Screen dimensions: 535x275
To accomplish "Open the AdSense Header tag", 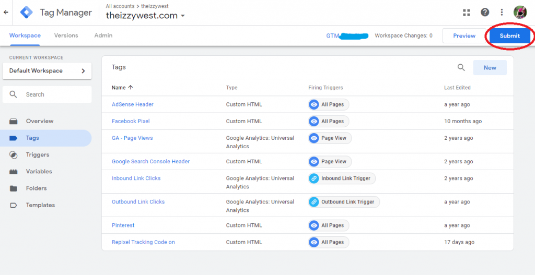I will pos(133,104).
